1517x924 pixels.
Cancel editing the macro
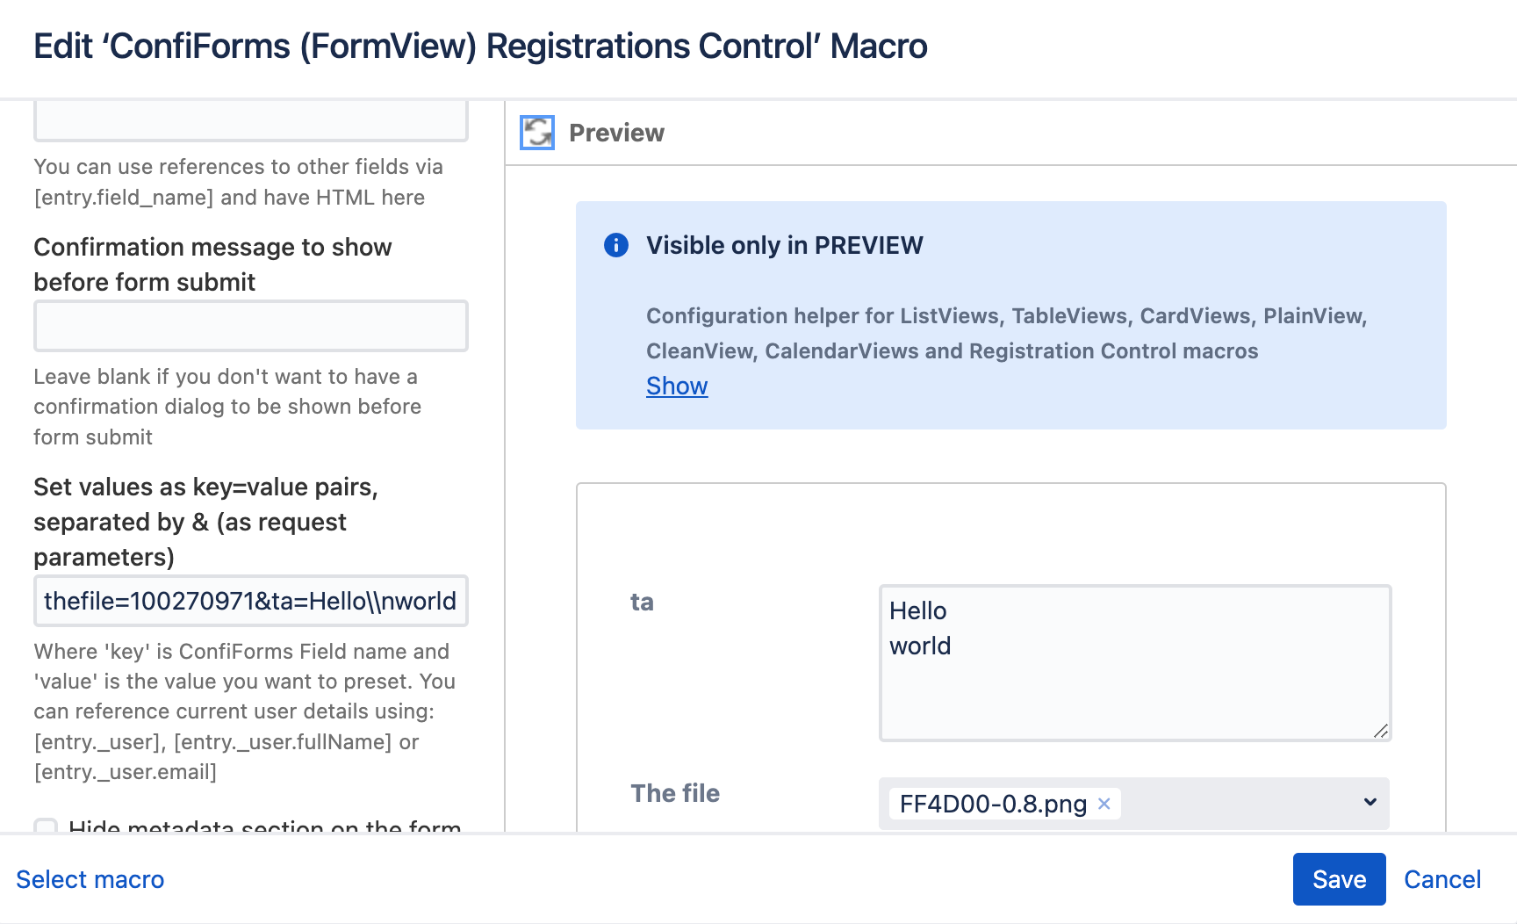(1442, 879)
